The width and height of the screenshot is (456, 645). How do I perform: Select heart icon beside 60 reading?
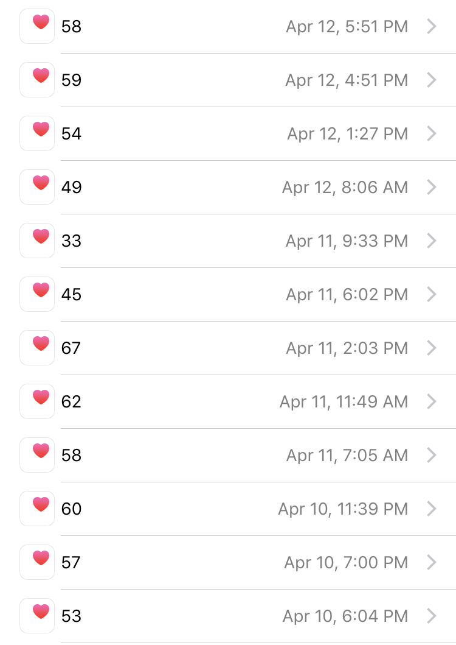click(x=37, y=509)
